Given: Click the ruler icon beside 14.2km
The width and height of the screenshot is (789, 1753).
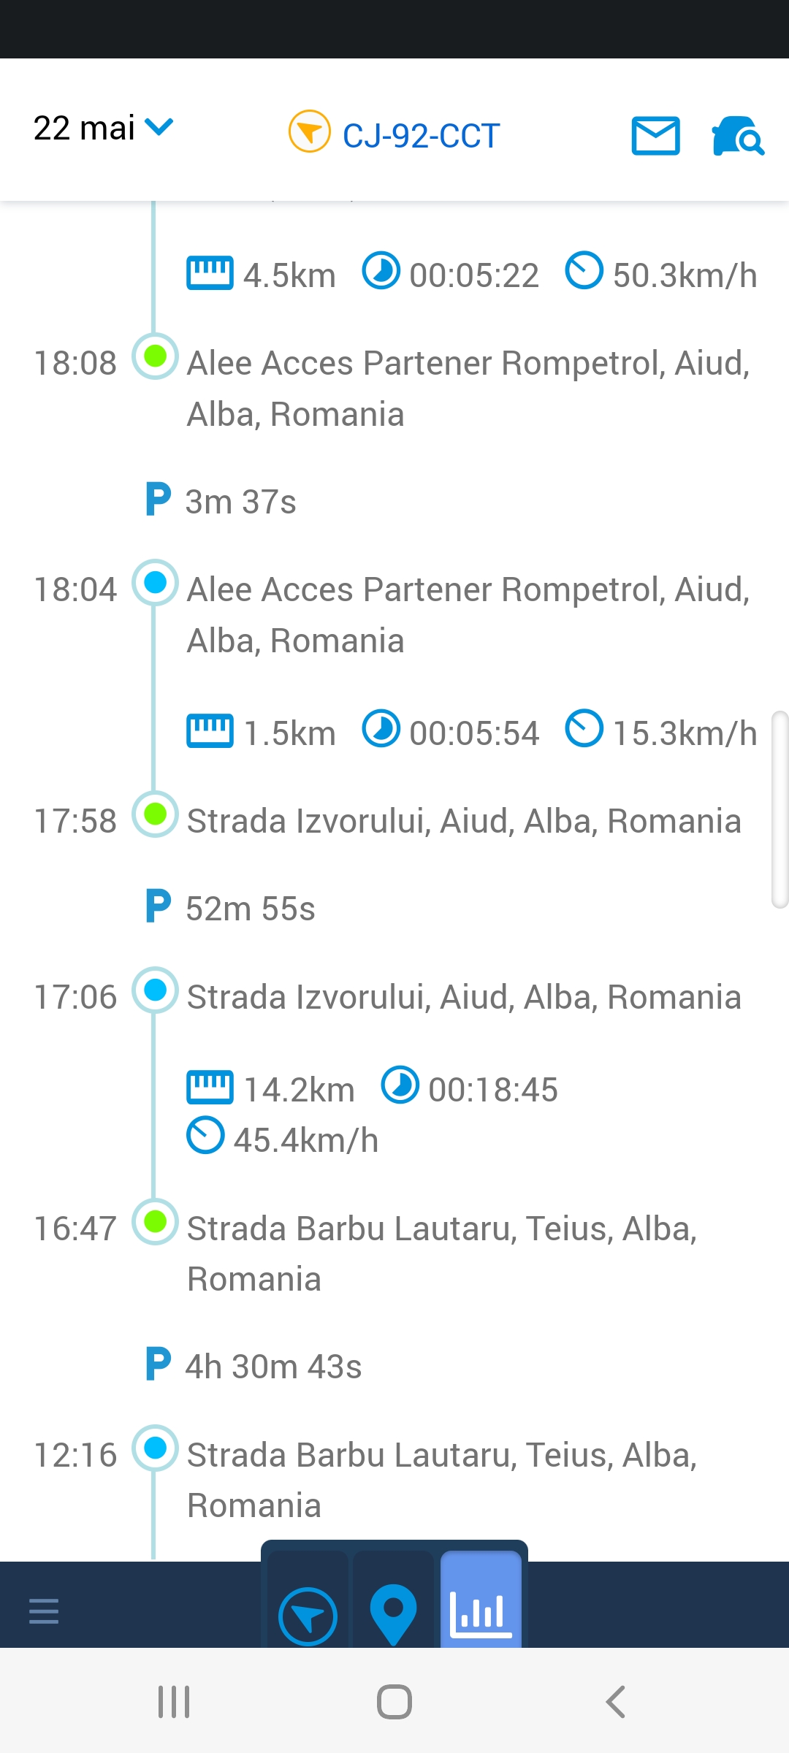Looking at the screenshot, I should (210, 1087).
